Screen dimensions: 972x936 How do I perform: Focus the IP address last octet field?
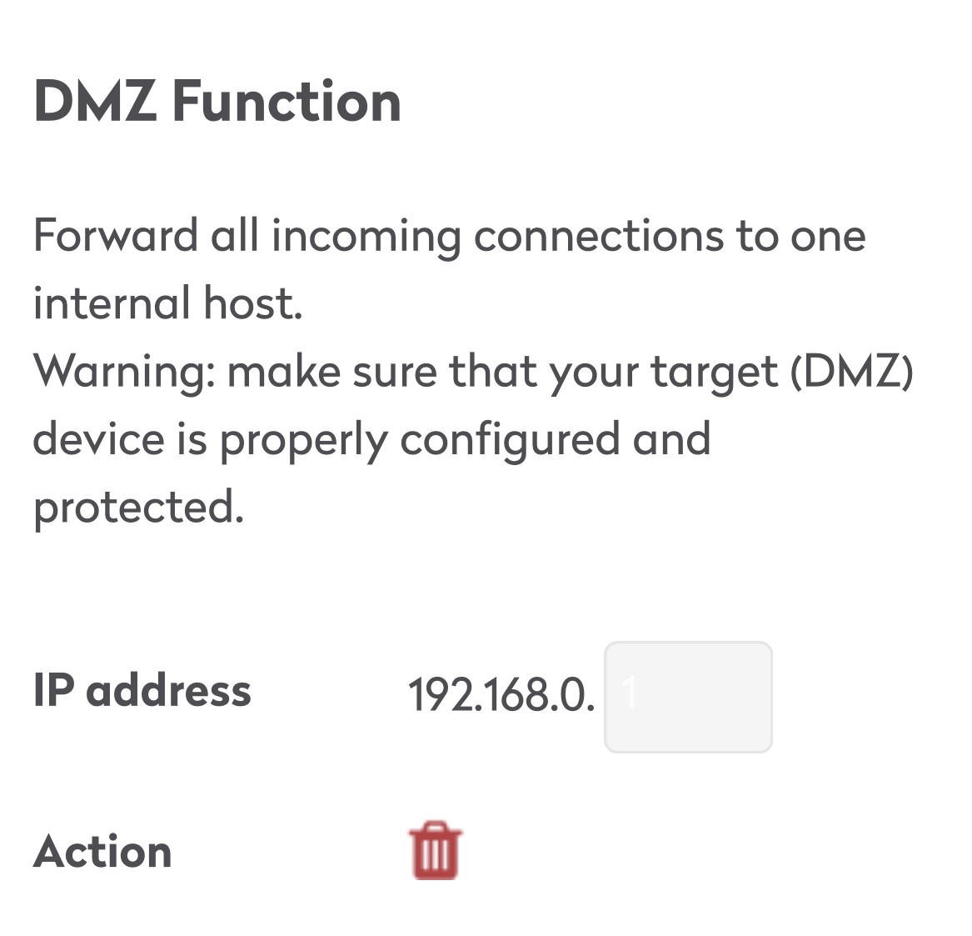coord(688,697)
